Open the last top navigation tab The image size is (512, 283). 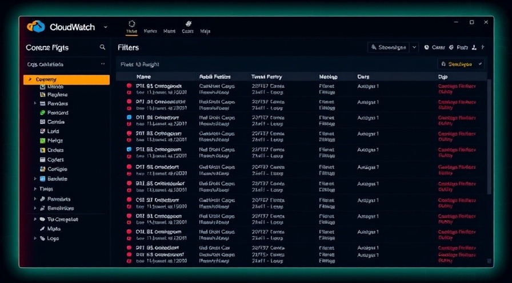click(205, 31)
